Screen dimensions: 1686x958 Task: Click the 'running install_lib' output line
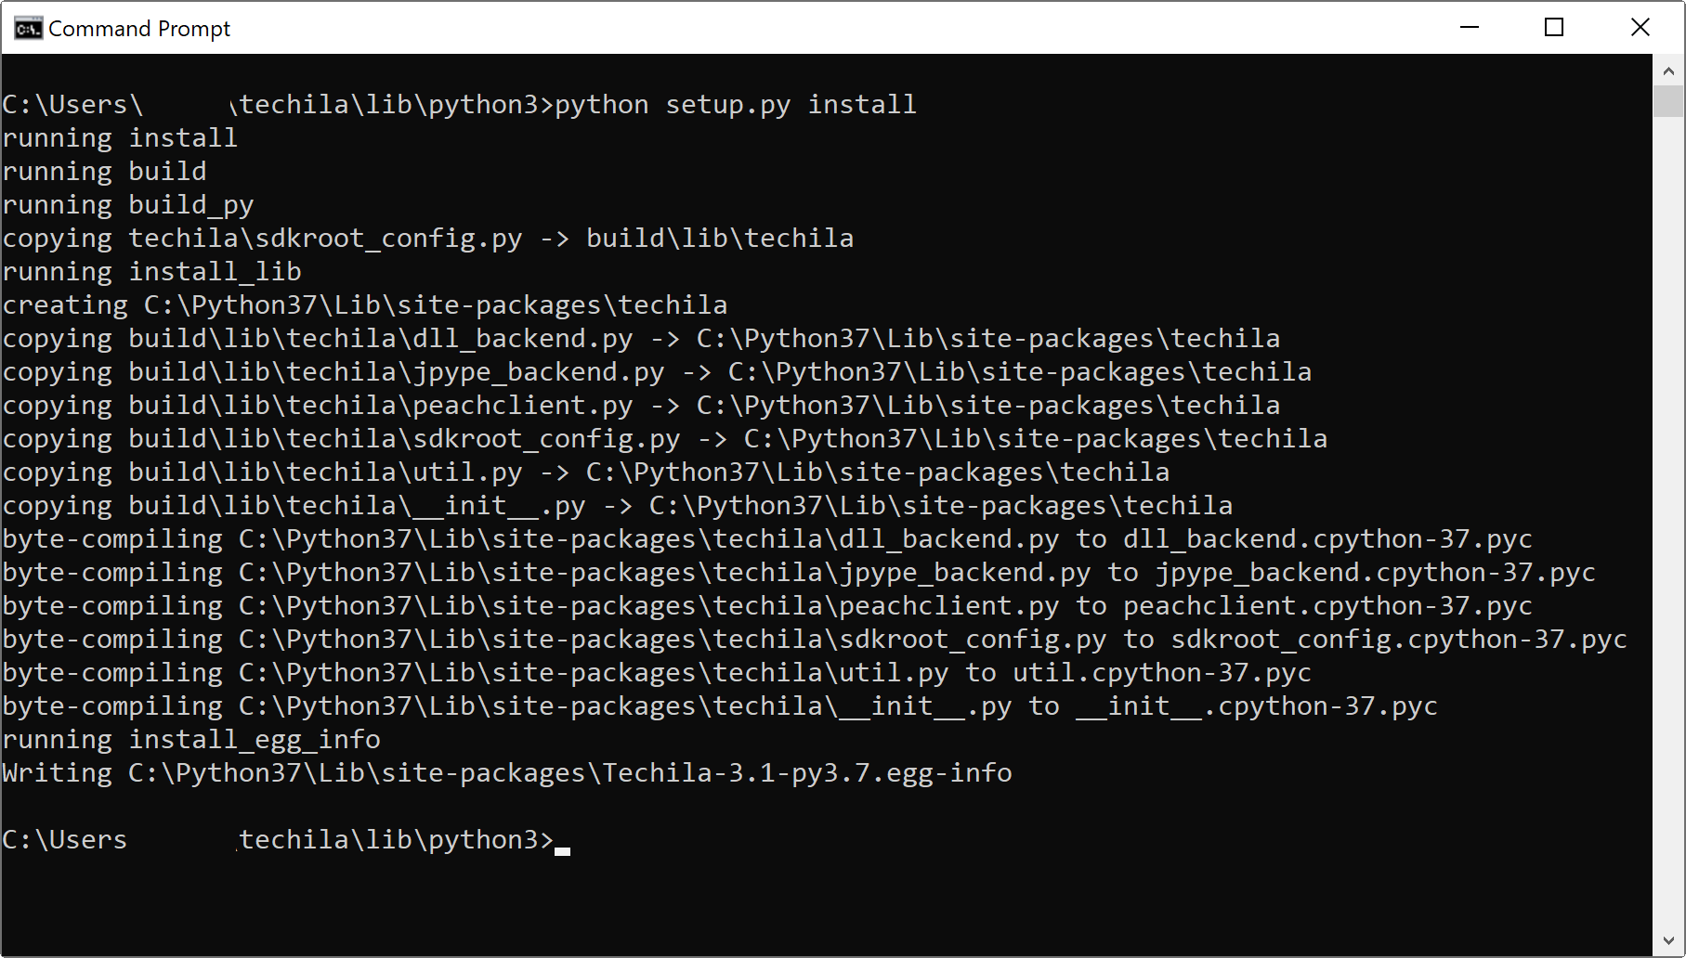151,272
